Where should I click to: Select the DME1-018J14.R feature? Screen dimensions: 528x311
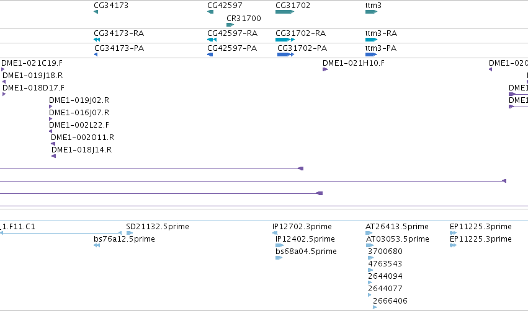pyautogui.click(x=53, y=156)
